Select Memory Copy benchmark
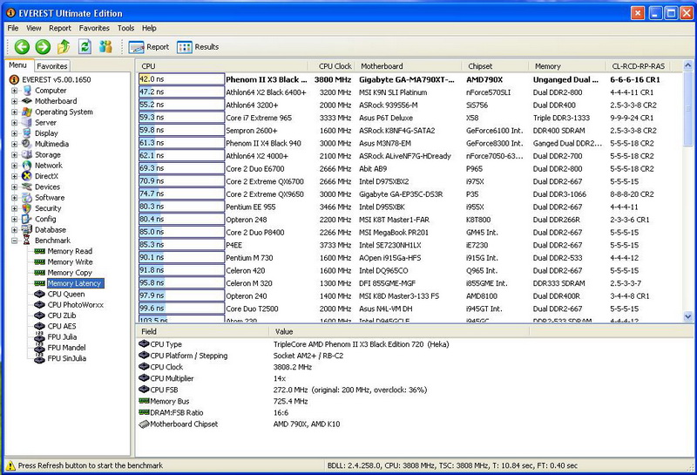Viewport: 697px width, 475px height. click(x=70, y=273)
